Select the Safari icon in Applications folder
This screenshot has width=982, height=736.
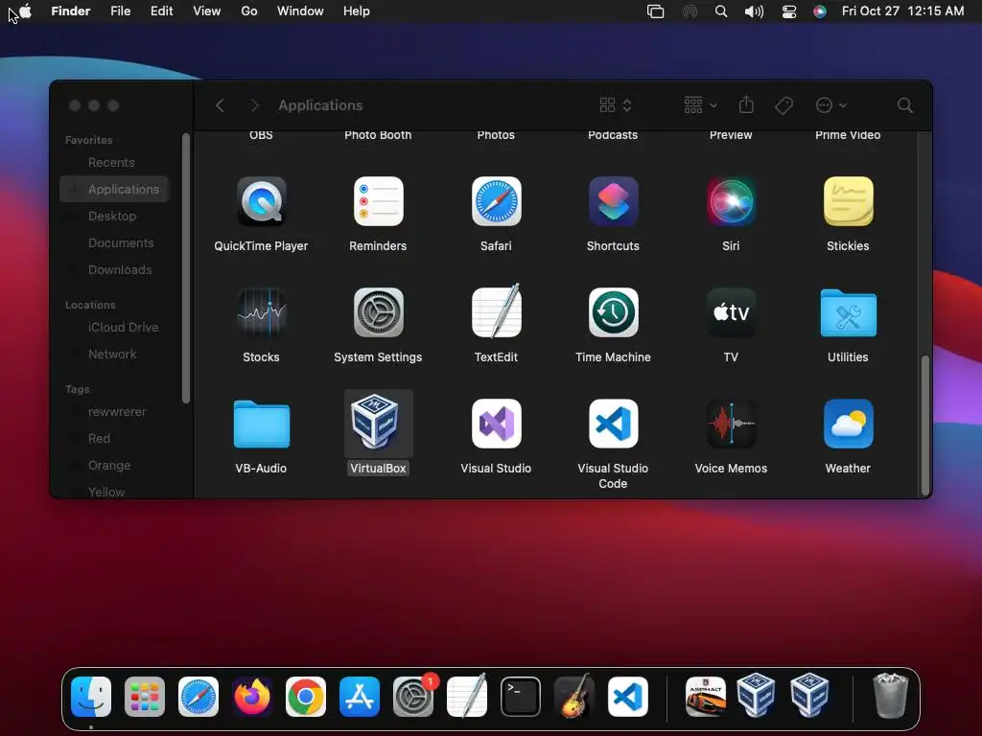click(496, 201)
